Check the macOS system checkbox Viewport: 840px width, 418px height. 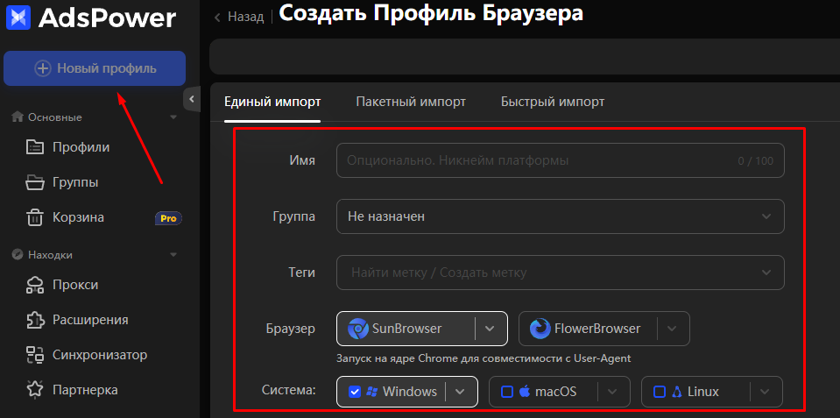tap(507, 392)
